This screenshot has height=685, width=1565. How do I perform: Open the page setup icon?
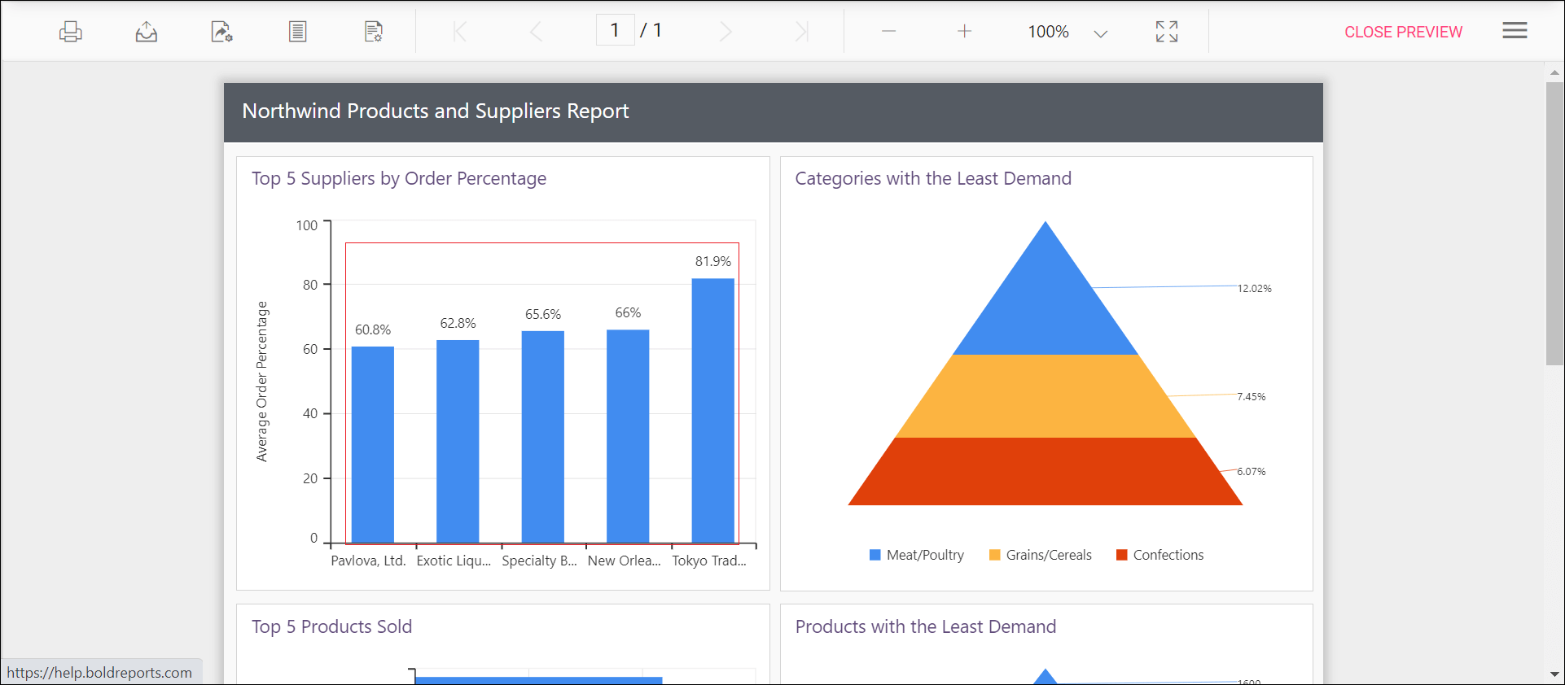click(x=374, y=32)
